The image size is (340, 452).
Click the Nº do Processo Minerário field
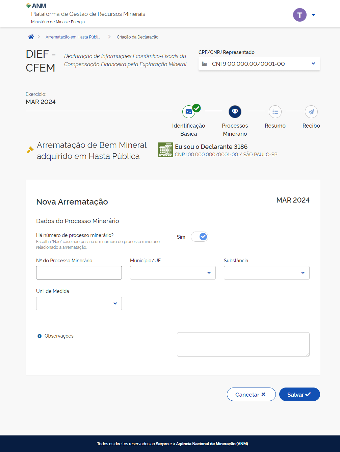79,273
